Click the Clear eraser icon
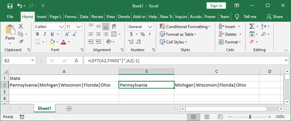 (252, 42)
